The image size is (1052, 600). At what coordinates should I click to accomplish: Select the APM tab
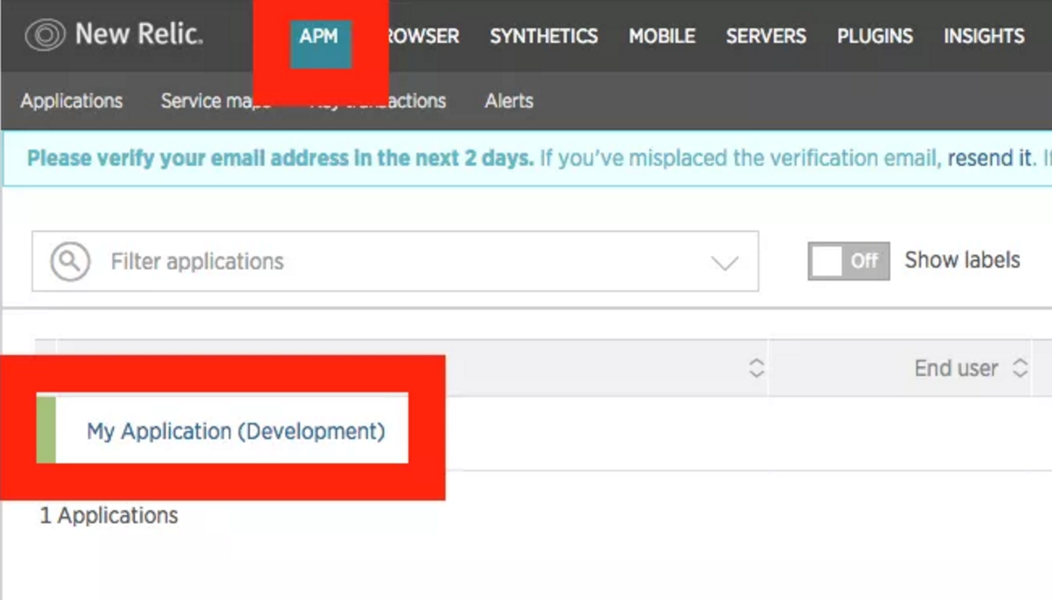(319, 36)
